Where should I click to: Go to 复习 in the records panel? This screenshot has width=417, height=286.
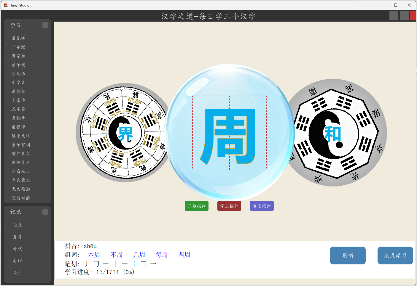click(17, 237)
